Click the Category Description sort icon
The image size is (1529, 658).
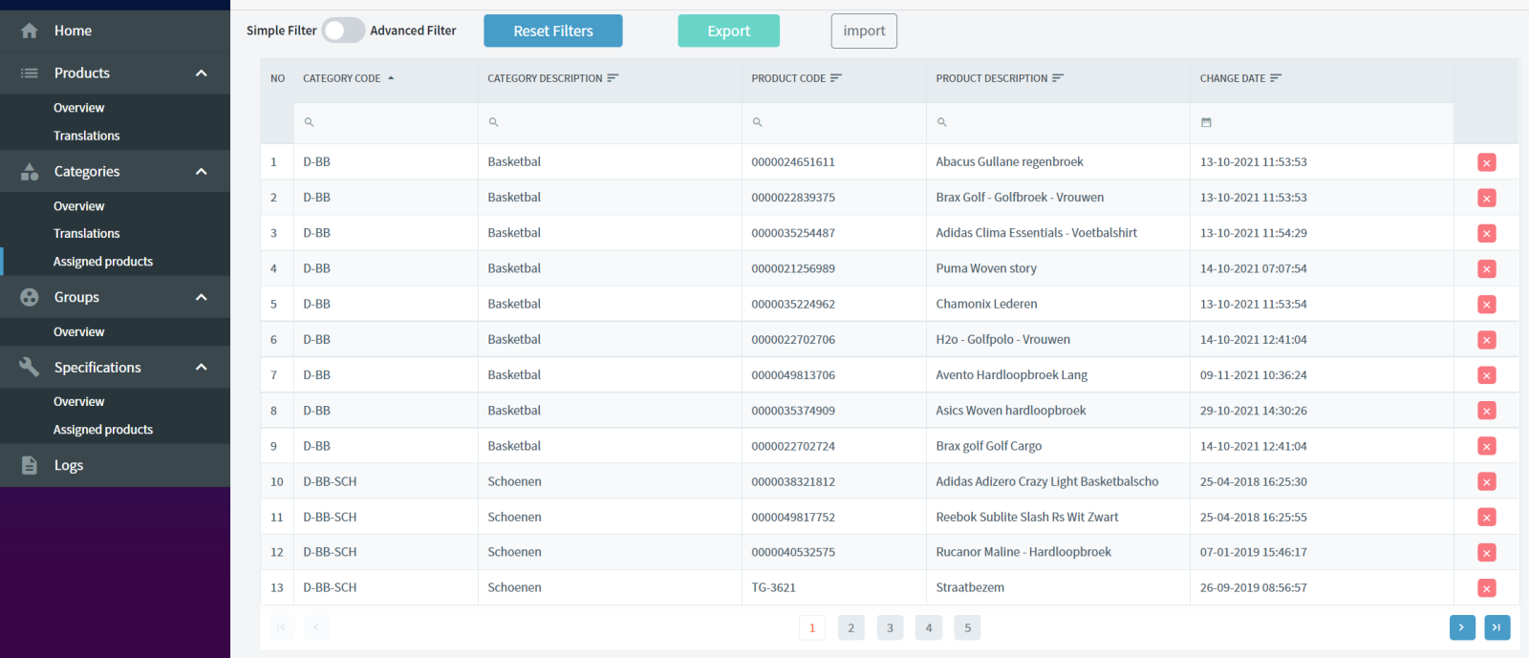[613, 78]
